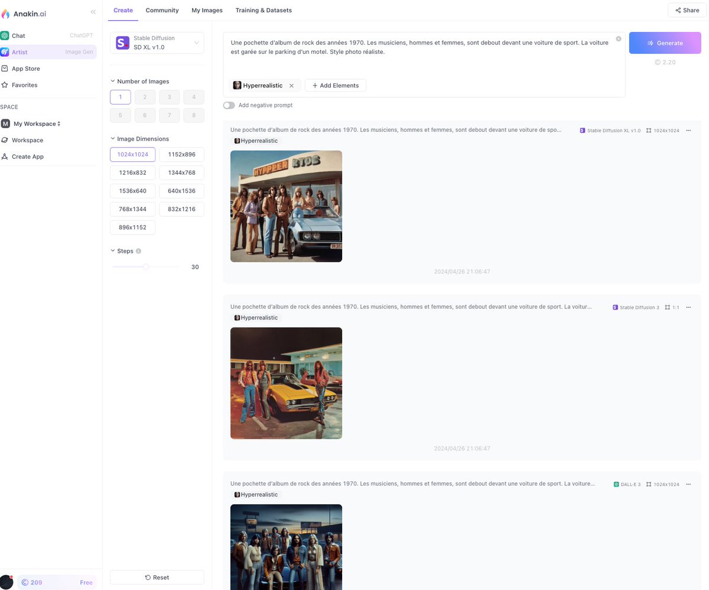Open options menu for Stable Diffusion 3 result
Image resolution: width=709 pixels, height=590 pixels.
(x=688, y=307)
